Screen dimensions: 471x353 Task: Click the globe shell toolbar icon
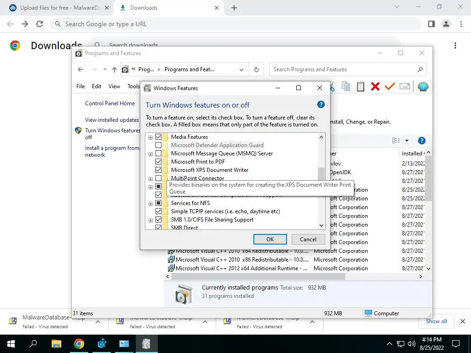(x=423, y=86)
